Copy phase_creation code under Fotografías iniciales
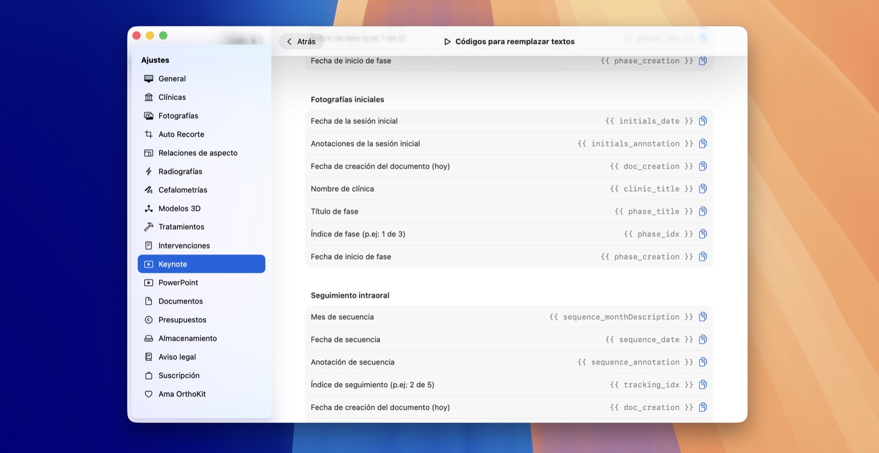This screenshot has width=879, height=453. [x=703, y=256]
